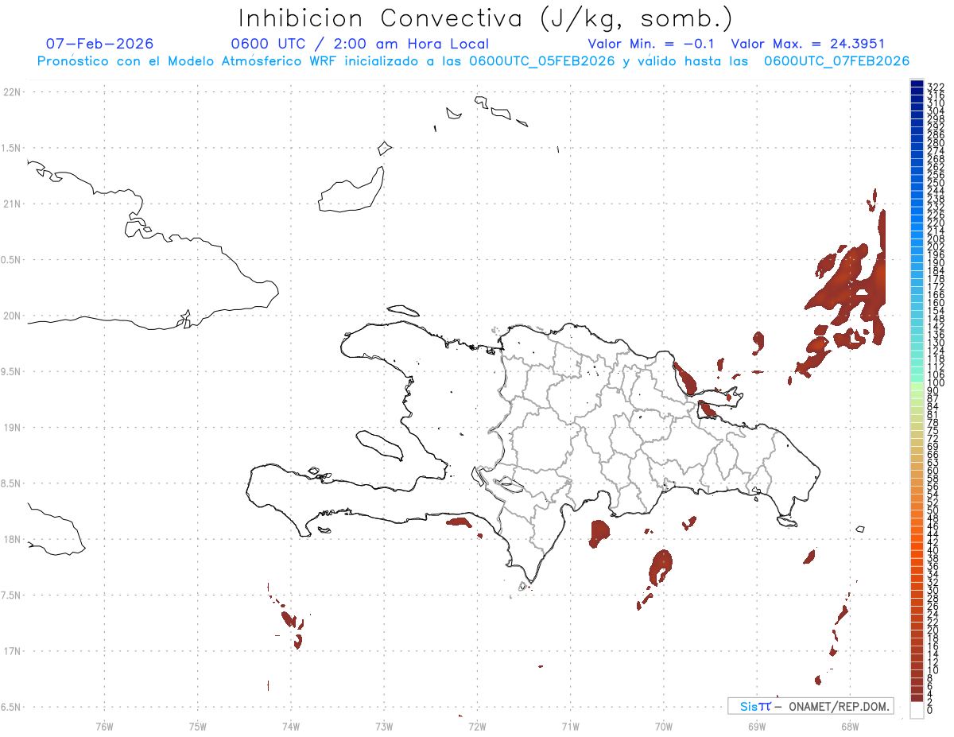Click the "74W" longitude label
The image size is (954, 737).
pyautogui.click(x=291, y=726)
